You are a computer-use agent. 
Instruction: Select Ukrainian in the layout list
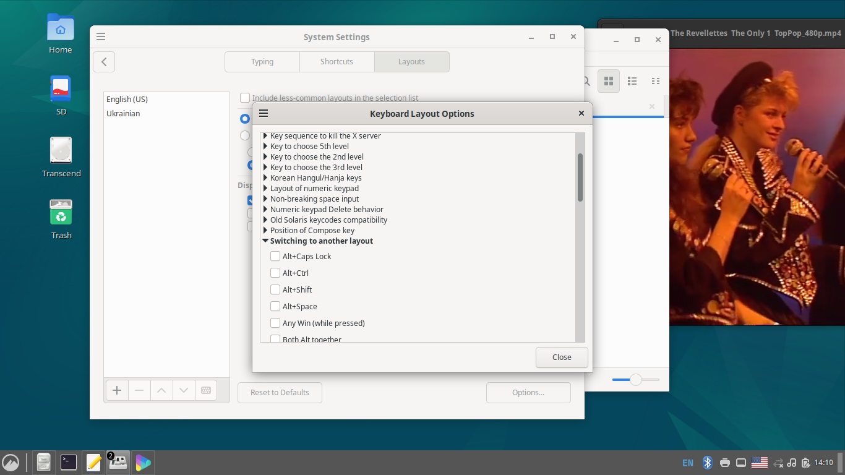tap(166, 113)
